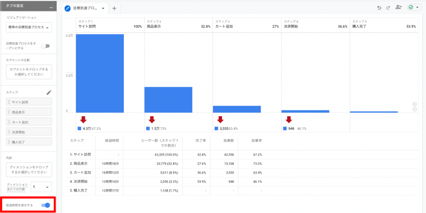
Task: Click the 放棄数 column header
Action: 229,141
